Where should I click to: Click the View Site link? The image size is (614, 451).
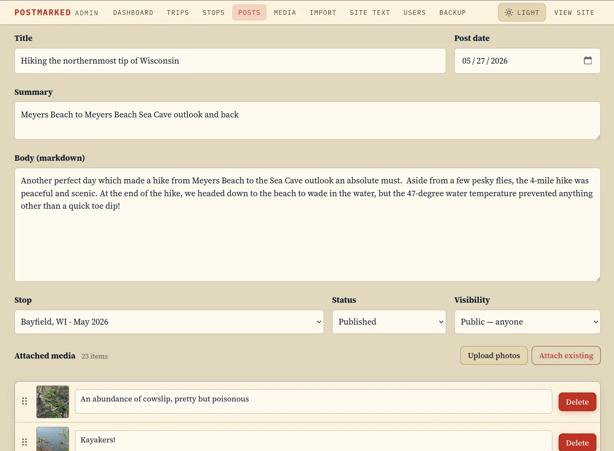(x=574, y=12)
